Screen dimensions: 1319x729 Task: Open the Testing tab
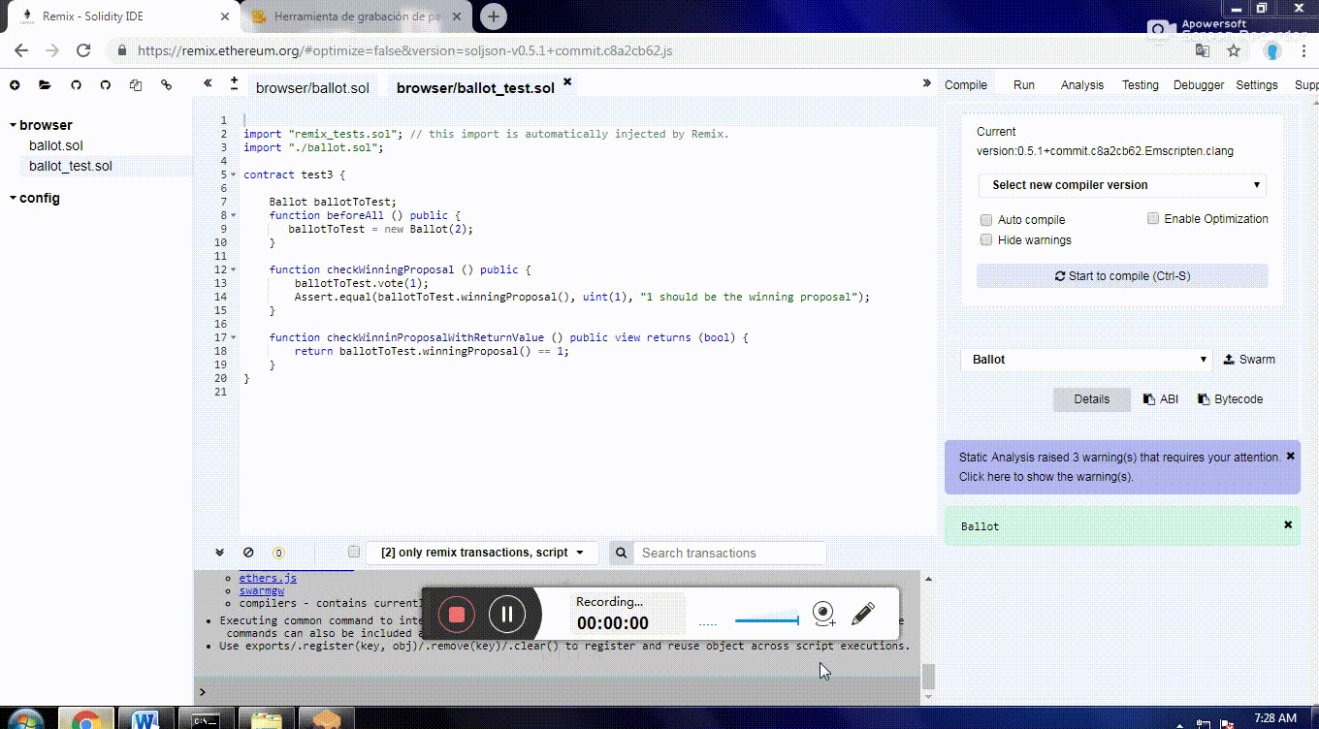pyautogui.click(x=1141, y=85)
